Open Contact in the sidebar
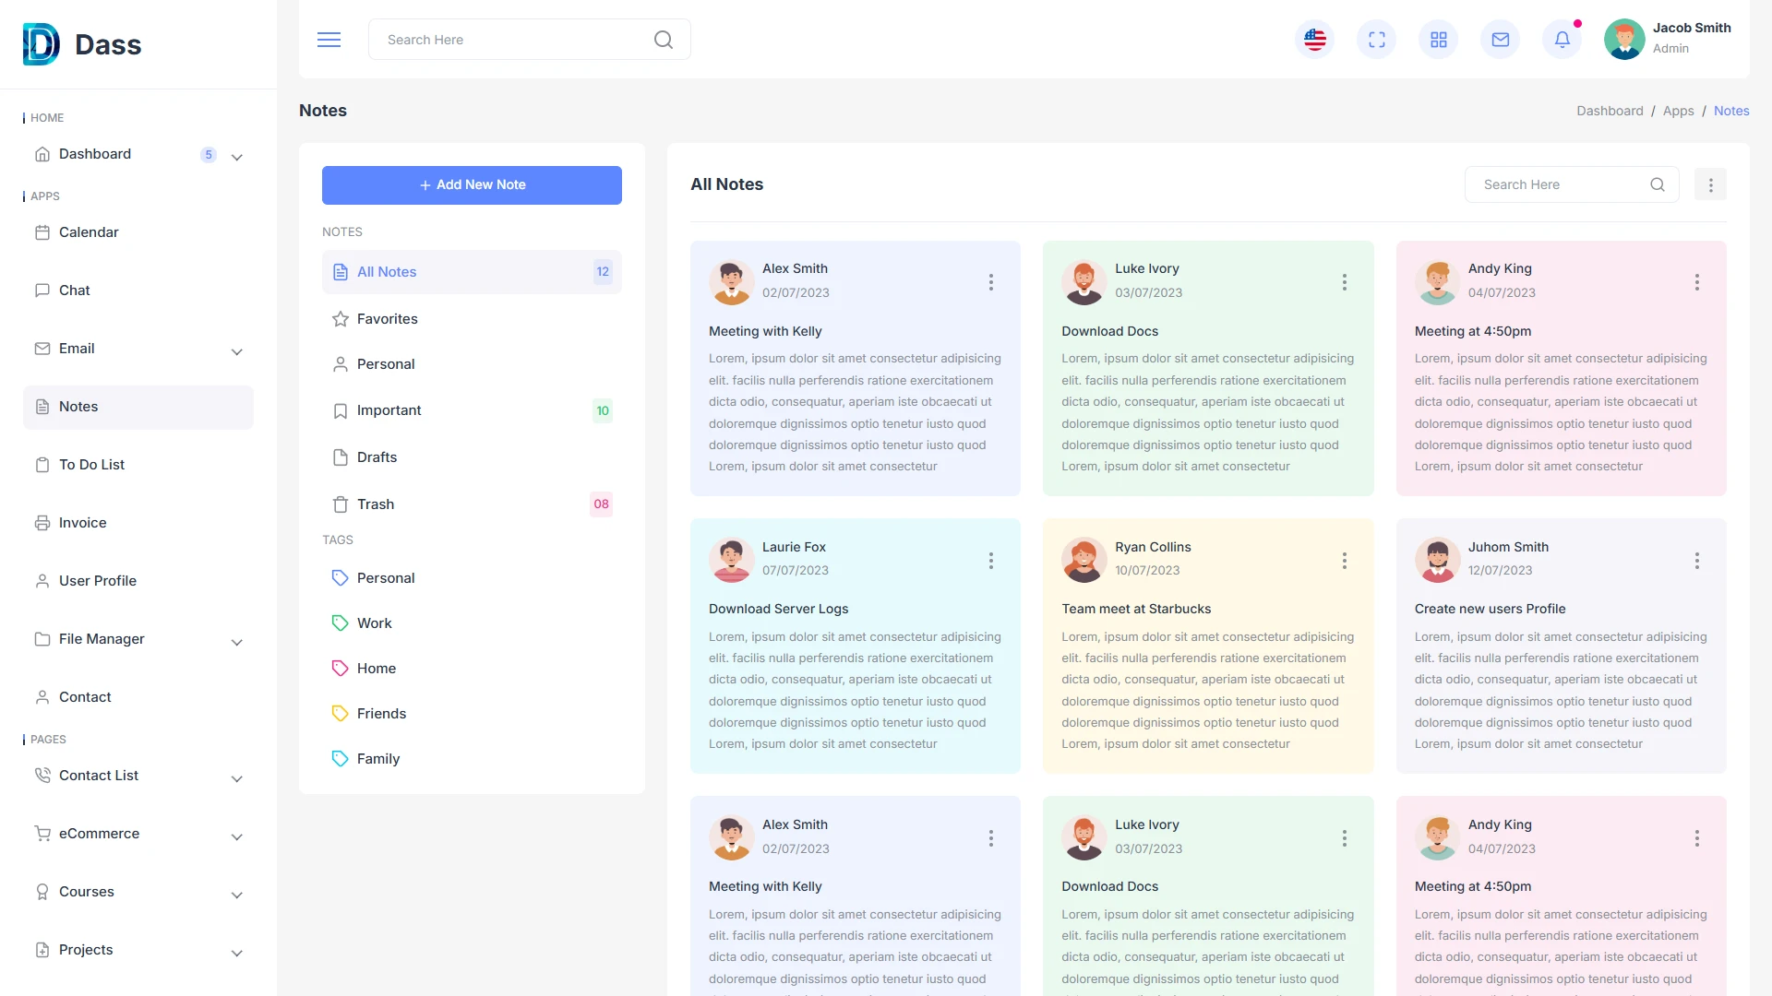The width and height of the screenshot is (1772, 996). pyautogui.click(x=138, y=697)
